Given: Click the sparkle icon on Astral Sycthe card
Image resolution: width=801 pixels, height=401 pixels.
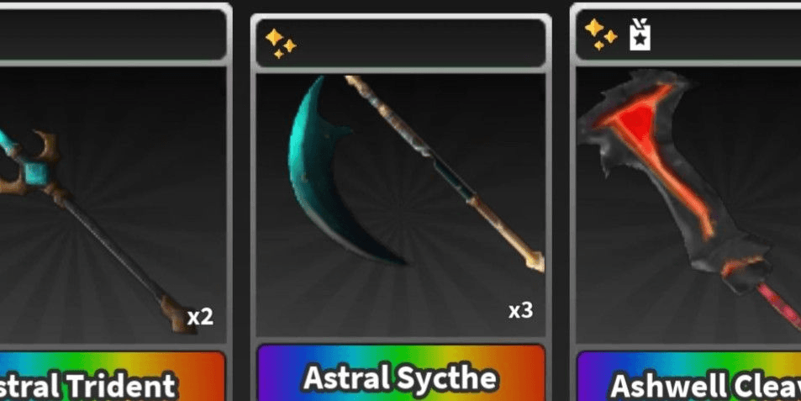Looking at the screenshot, I should click(x=281, y=44).
